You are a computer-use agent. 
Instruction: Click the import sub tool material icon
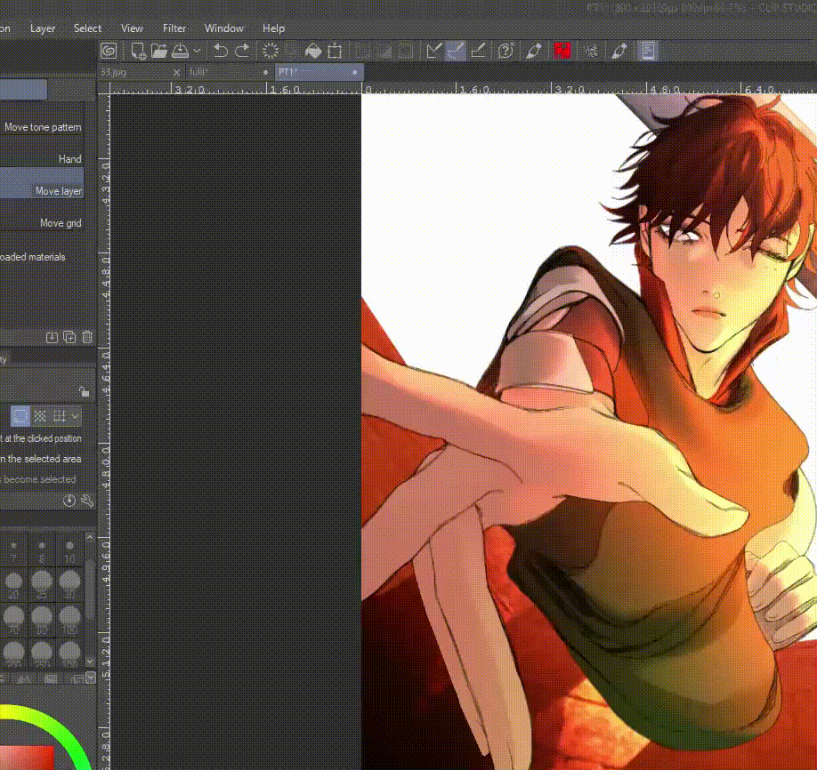[52, 337]
